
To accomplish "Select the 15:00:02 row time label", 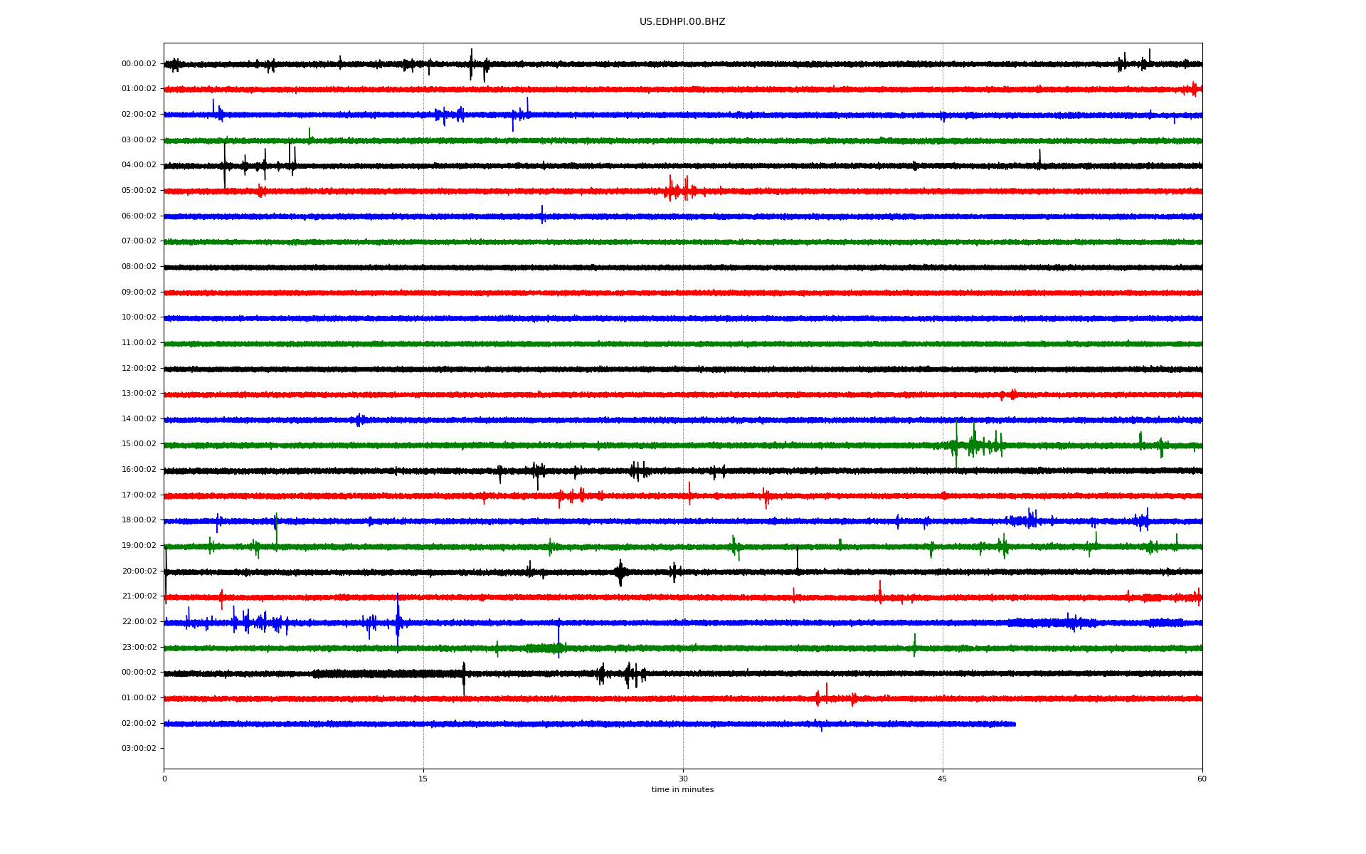I will coord(139,444).
